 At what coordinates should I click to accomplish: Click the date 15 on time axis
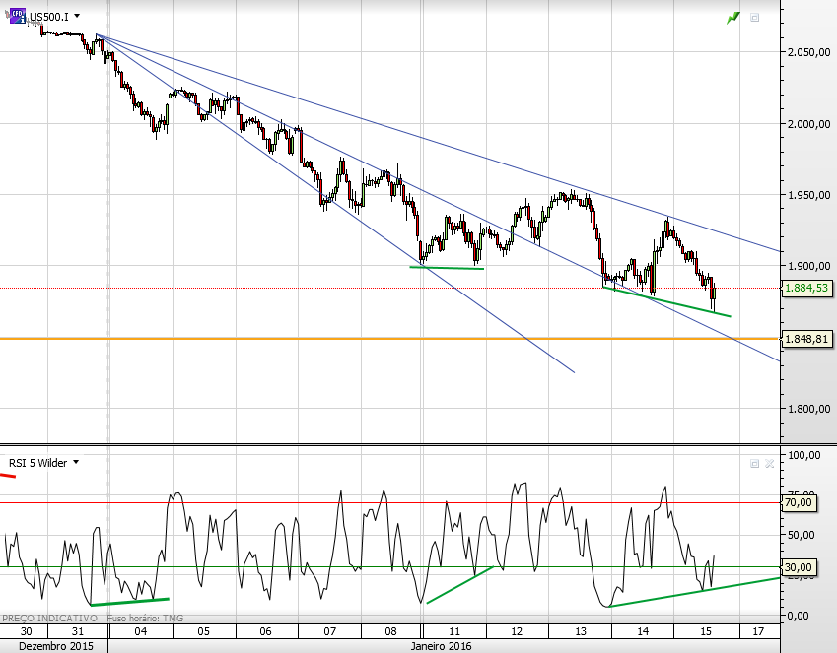pos(706,631)
